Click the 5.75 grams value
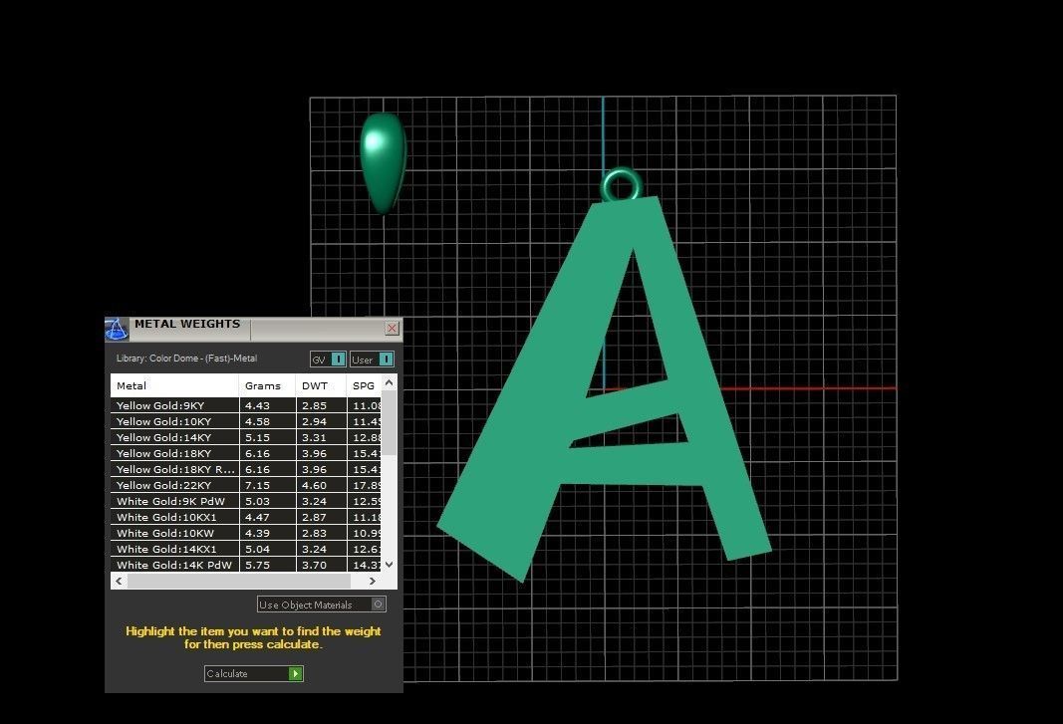 coord(258,565)
